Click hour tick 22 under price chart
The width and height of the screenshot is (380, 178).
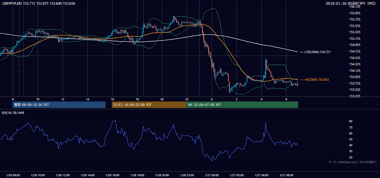pyautogui.click(x=187, y=99)
